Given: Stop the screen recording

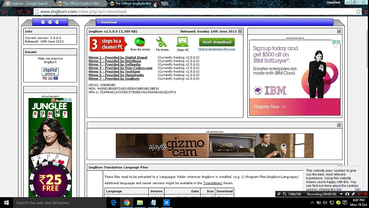Looking at the screenshot, I should coord(366,194).
